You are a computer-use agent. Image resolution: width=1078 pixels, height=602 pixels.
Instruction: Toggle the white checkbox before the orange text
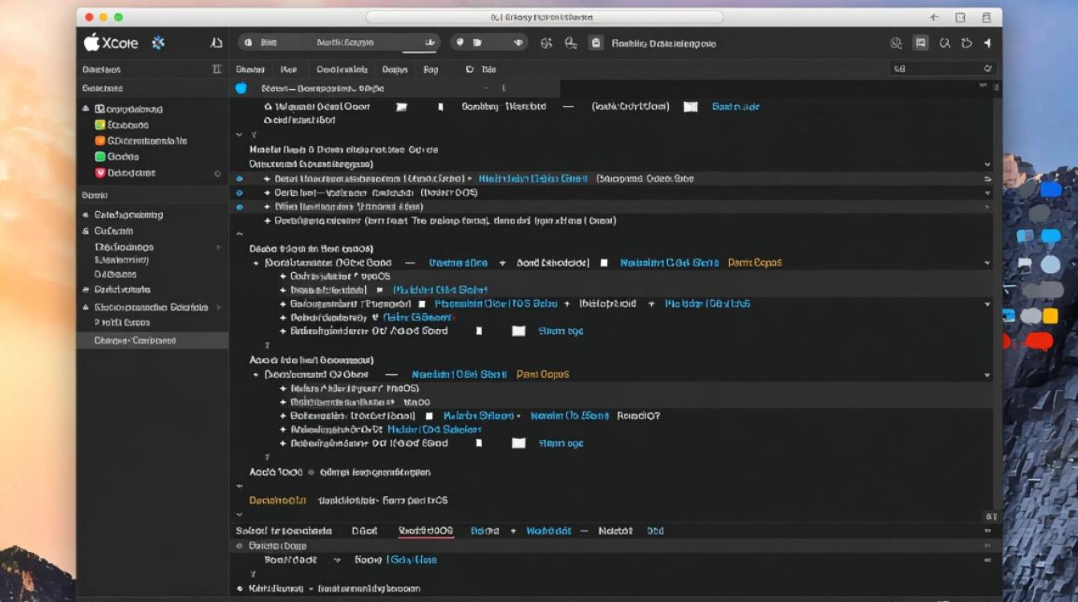pos(604,262)
